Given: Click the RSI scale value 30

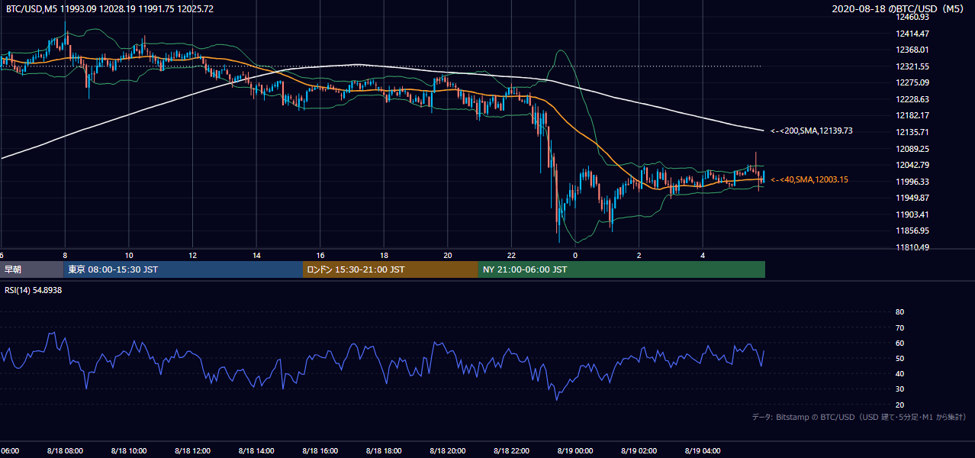Looking at the screenshot, I should [x=899, y=389].
